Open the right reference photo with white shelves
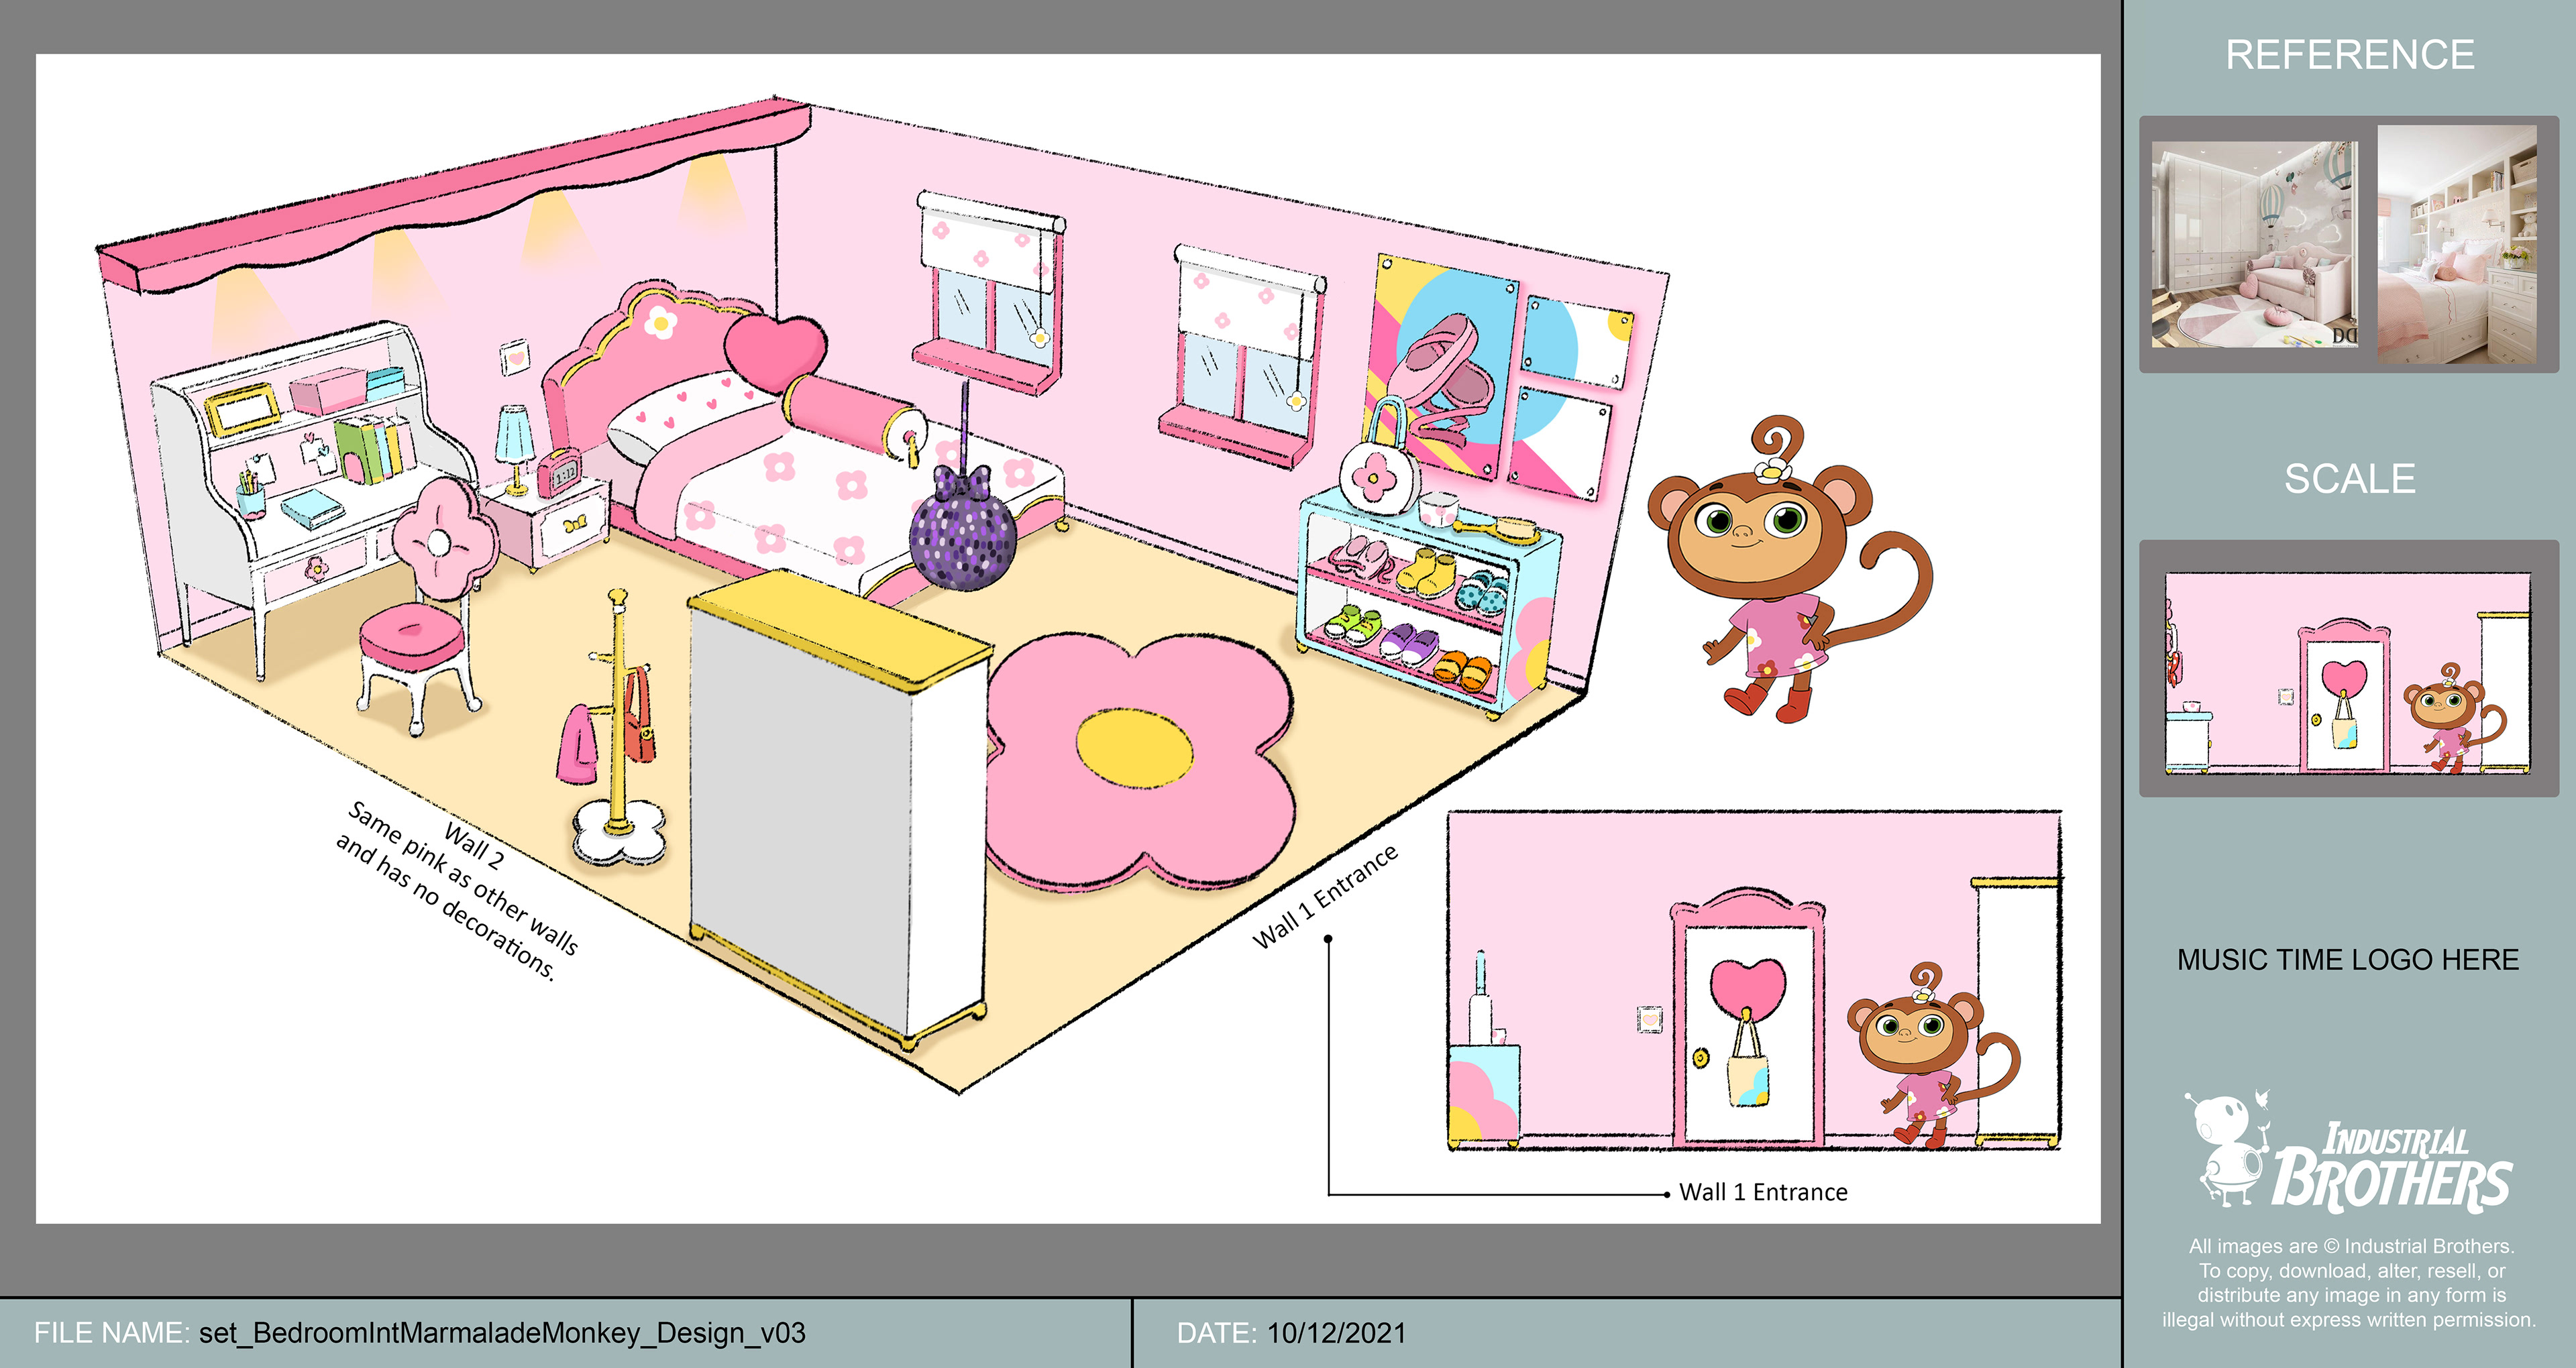The width and height of the screenshot is (2576, 1368). pyautogui.click(x=2457, y=244)
